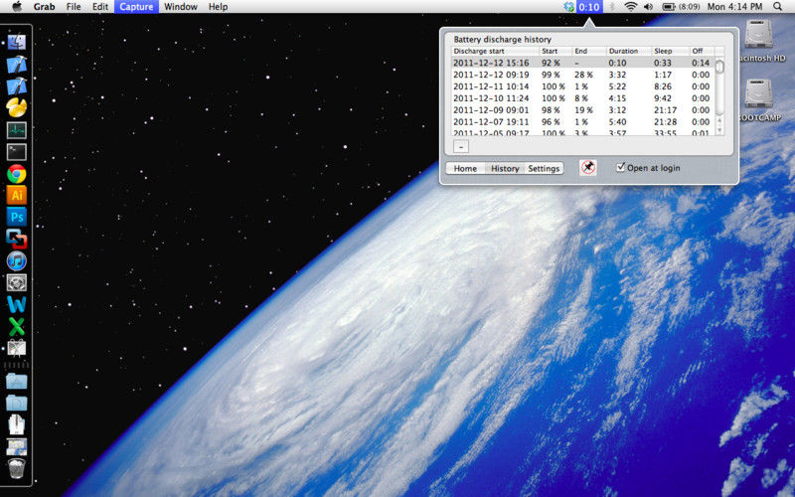Viewport: 795px width, 497px height.
Task: Open the white shirt icon in dock
Action: click(17, 424)
